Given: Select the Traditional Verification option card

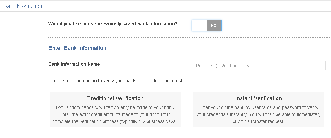Looking at the screenshot, I should [115, 110].
